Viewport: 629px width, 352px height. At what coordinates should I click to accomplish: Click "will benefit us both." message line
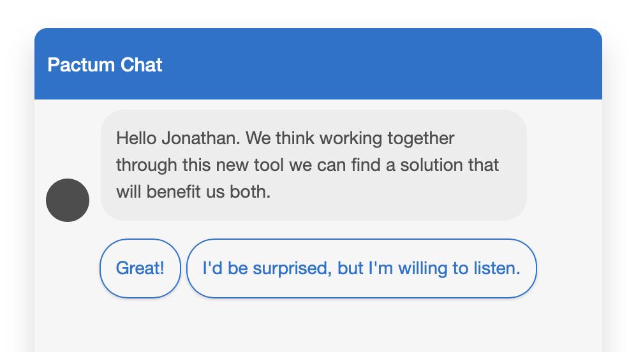tap(193, 191)
